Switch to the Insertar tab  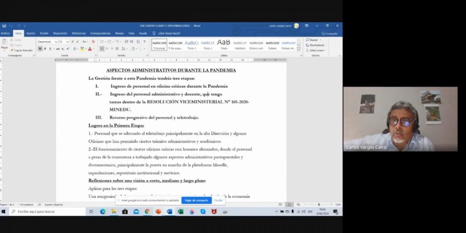click(31, 33)
